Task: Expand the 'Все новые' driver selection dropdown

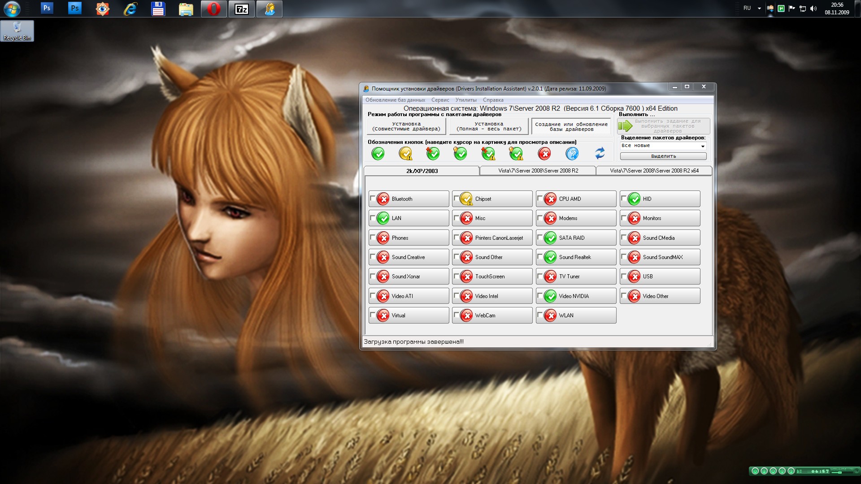Action: (703, 146)
